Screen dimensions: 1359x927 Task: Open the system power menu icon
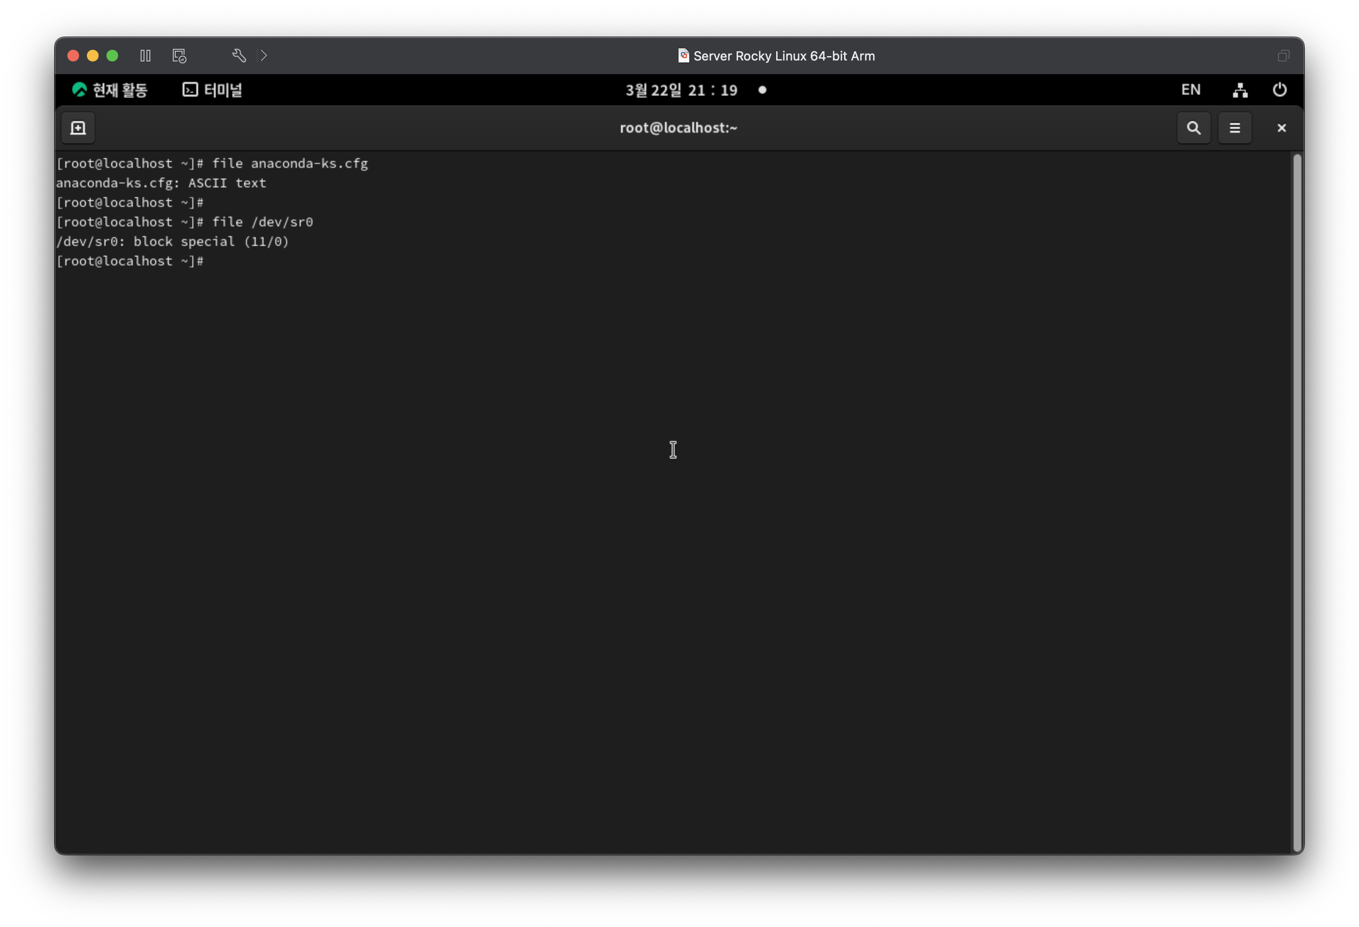(1279, 90)
